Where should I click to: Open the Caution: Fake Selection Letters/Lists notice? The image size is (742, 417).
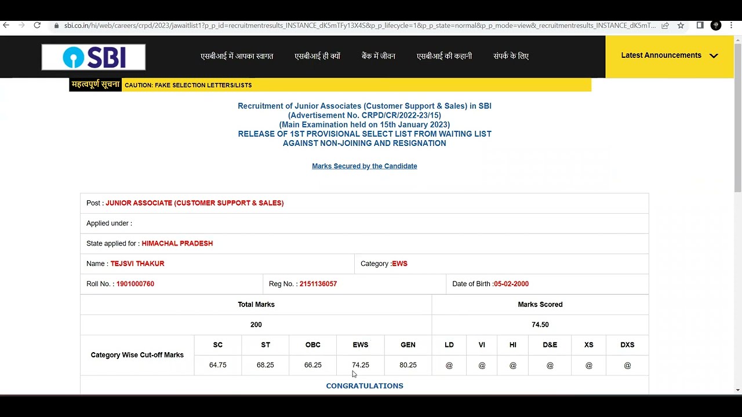(x=188, y=85)
